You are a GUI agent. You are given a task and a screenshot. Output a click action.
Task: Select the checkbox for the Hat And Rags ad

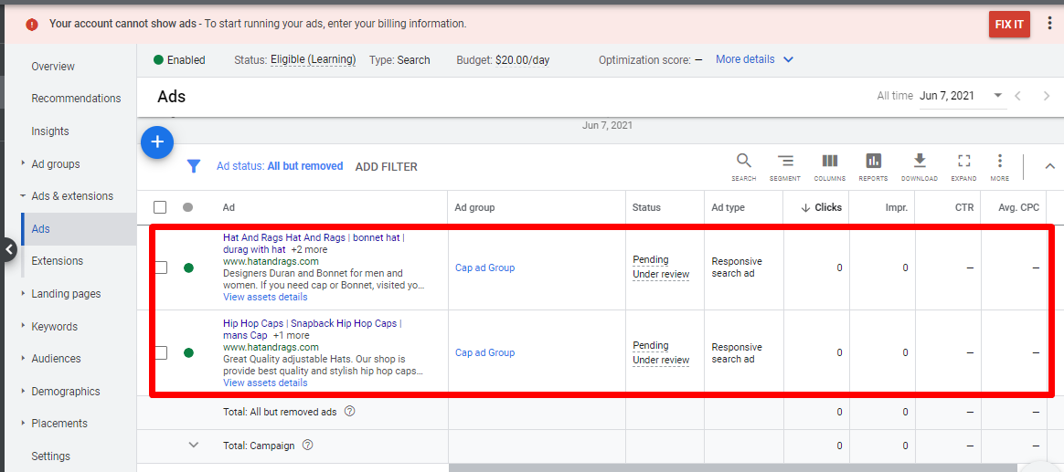click(161, 267)
